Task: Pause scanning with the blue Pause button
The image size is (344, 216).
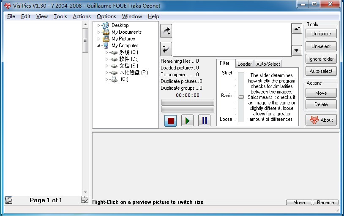Action: 205,121
